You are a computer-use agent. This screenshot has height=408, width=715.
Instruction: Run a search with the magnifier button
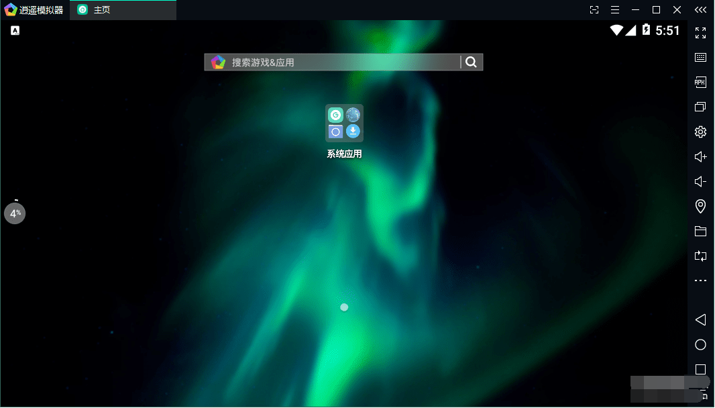click(472, 61)
